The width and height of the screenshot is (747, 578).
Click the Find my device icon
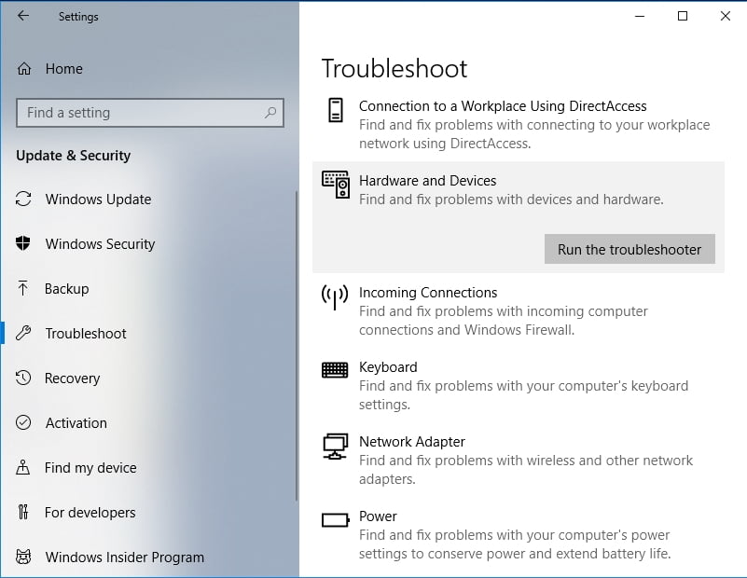pos(24,468)
